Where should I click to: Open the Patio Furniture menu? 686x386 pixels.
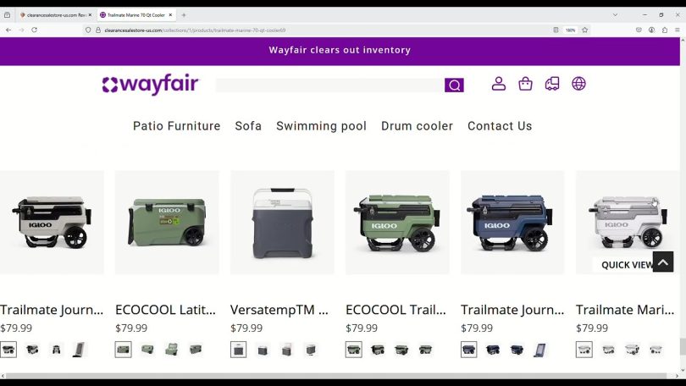(177, 126)
